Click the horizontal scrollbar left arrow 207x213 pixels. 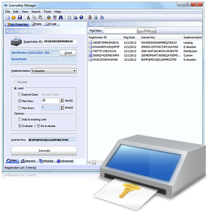pyautogui.click(x=89, y=163)
